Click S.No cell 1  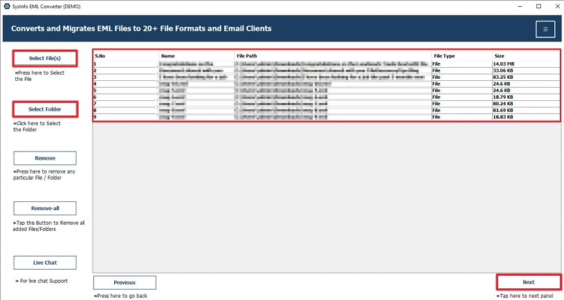[x=125, y=64]
